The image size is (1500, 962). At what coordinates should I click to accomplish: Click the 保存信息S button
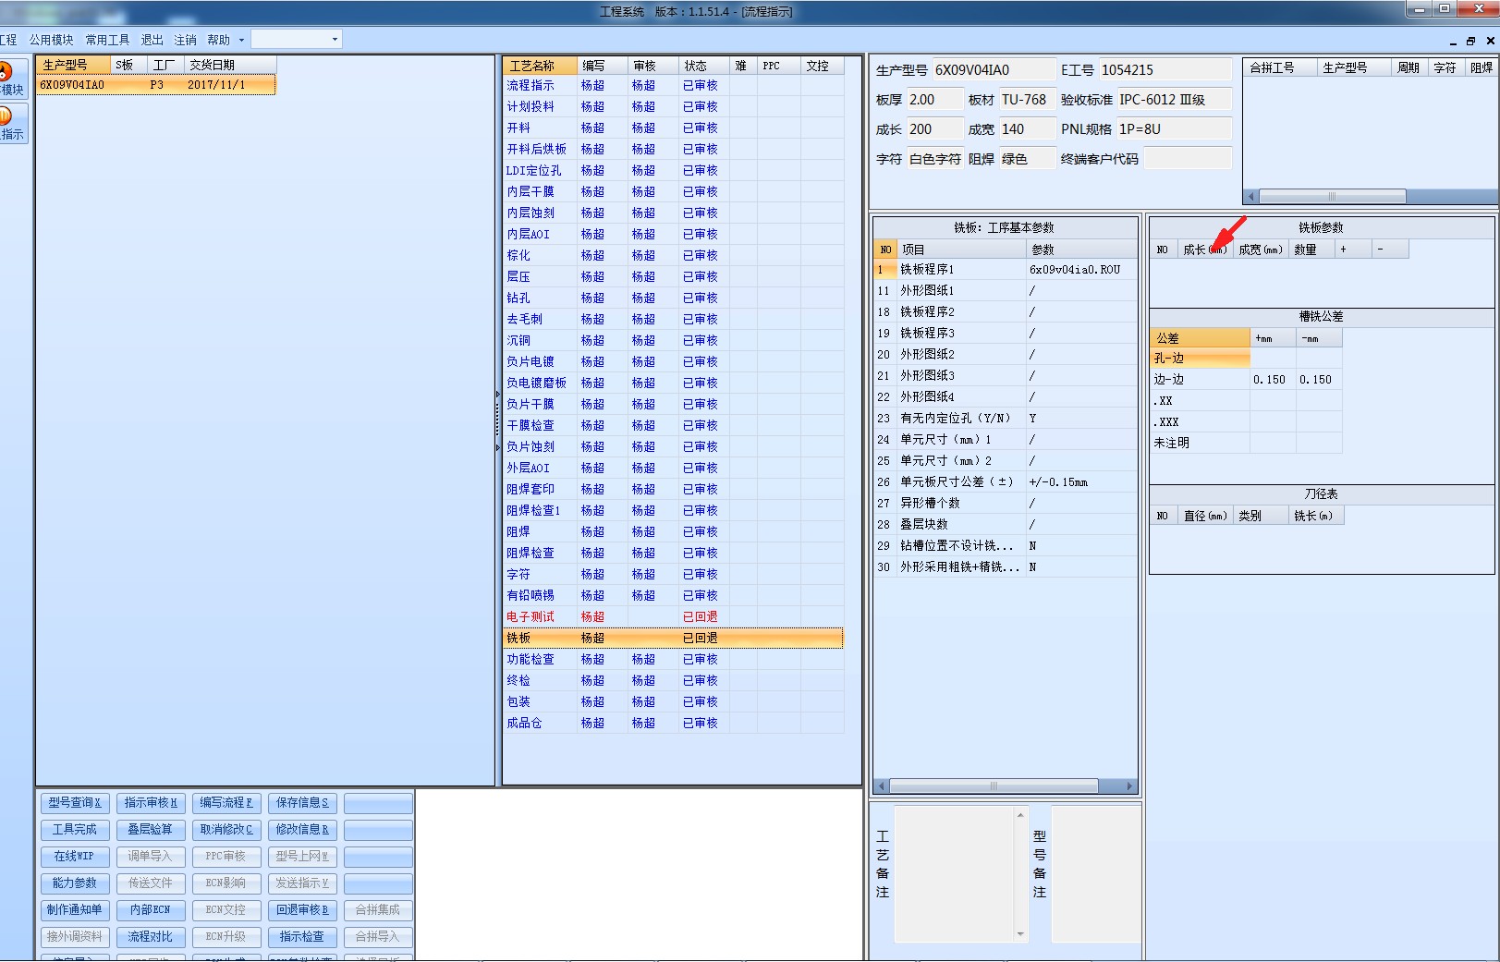pyautogui.click(x=302, y=803)
